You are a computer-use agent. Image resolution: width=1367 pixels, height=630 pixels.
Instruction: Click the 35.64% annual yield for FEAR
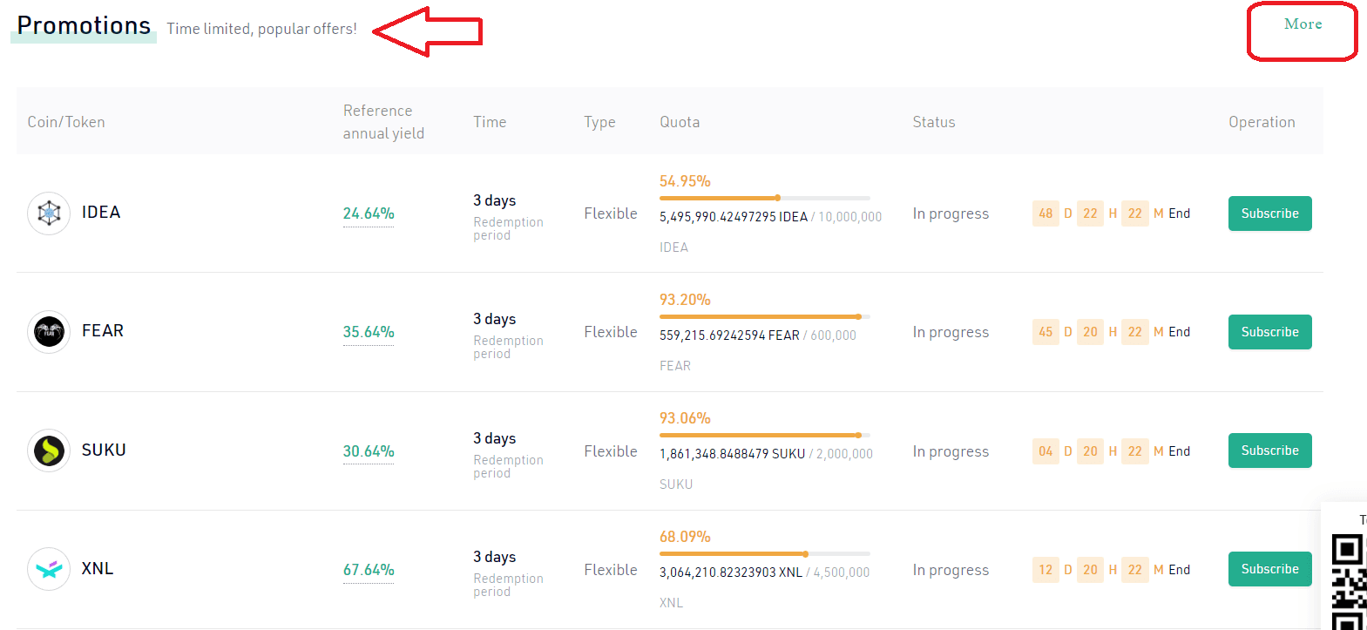[x=369, y=332]
